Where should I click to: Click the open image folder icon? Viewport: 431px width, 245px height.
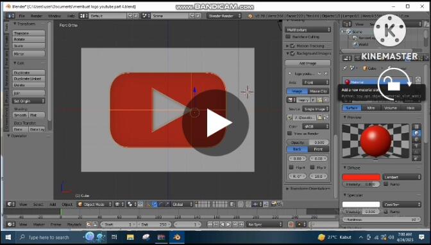pyautogui.click(x=320, y=100)
